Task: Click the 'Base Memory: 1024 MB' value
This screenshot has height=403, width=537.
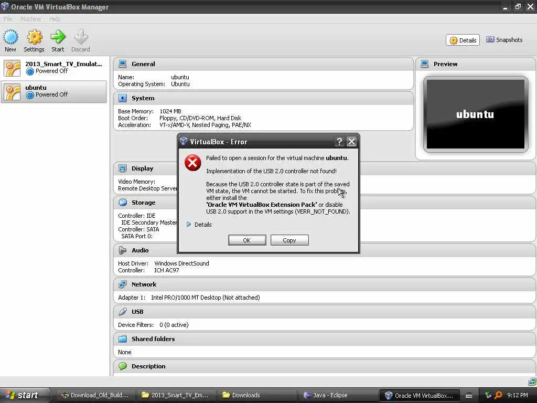Action: [x=170, y=111]
